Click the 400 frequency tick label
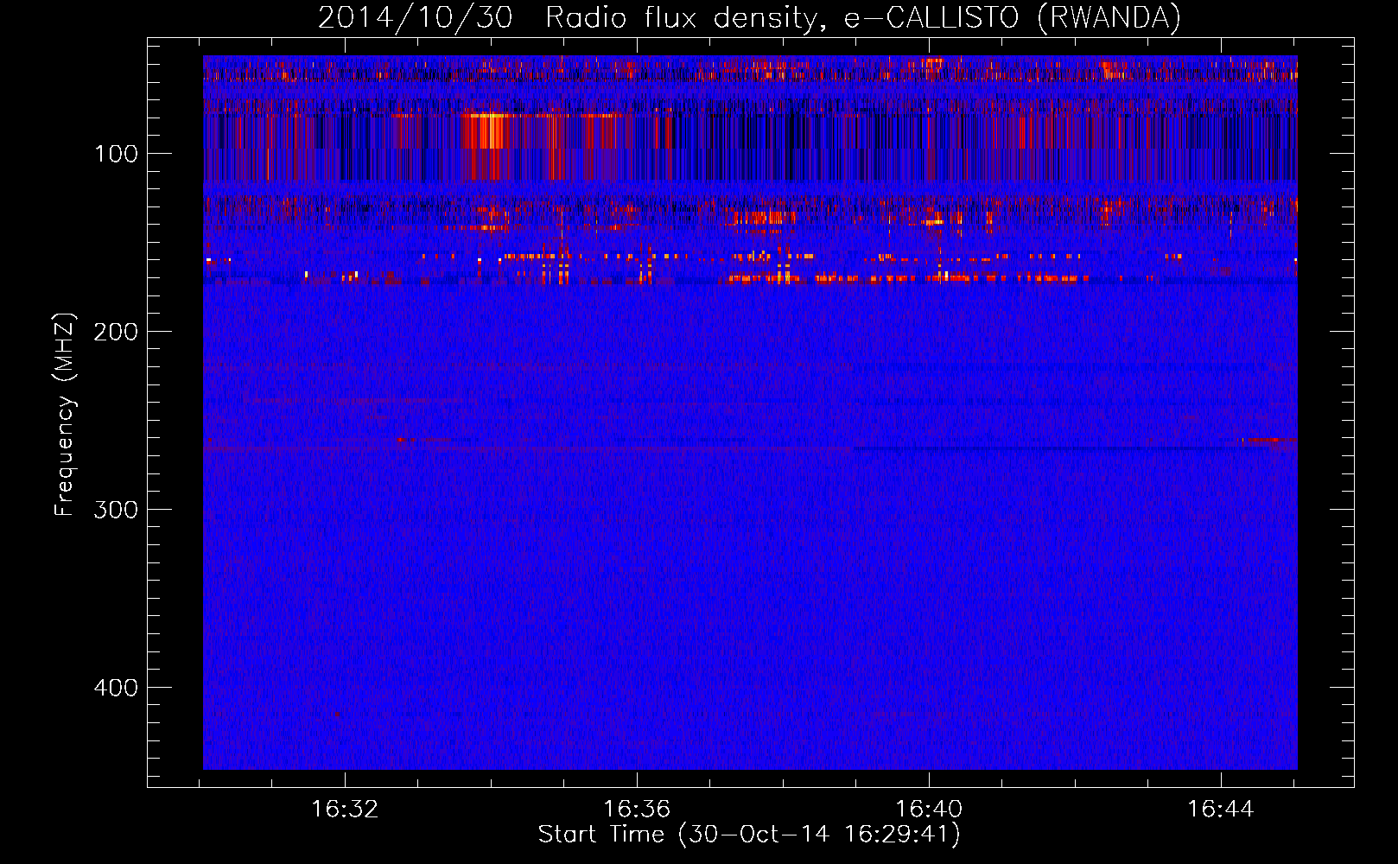The height and width of the screenshot is (864, 1398). point(116,688)
